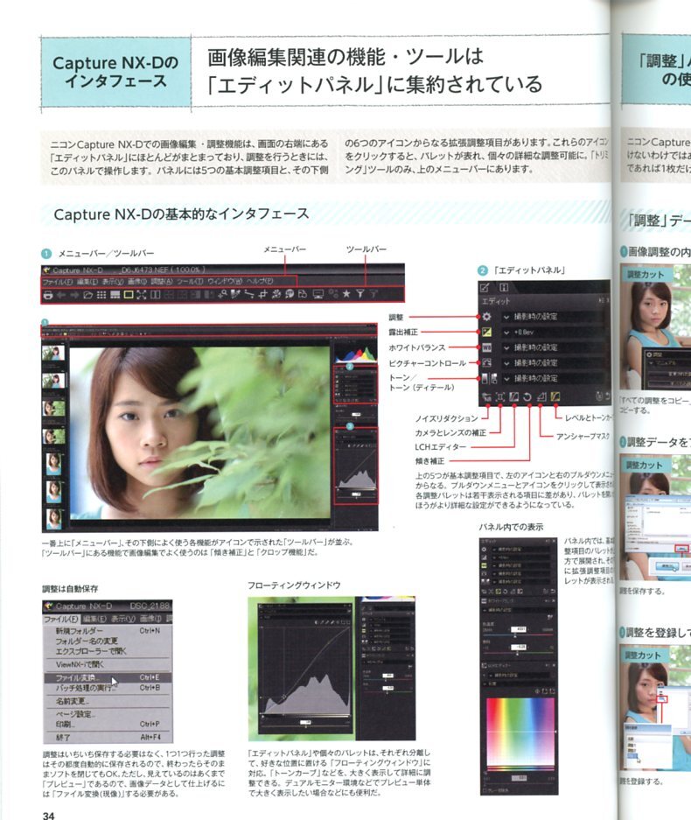Click the Picture Control icon in Edit panel
Image resolution: width=691 pixels, height=820 pixels.
point(486,362)
